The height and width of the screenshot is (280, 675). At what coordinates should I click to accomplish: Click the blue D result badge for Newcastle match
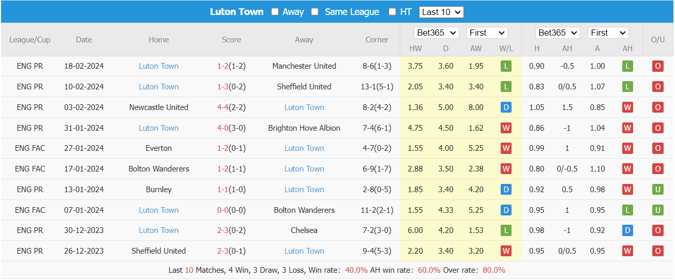506,107
